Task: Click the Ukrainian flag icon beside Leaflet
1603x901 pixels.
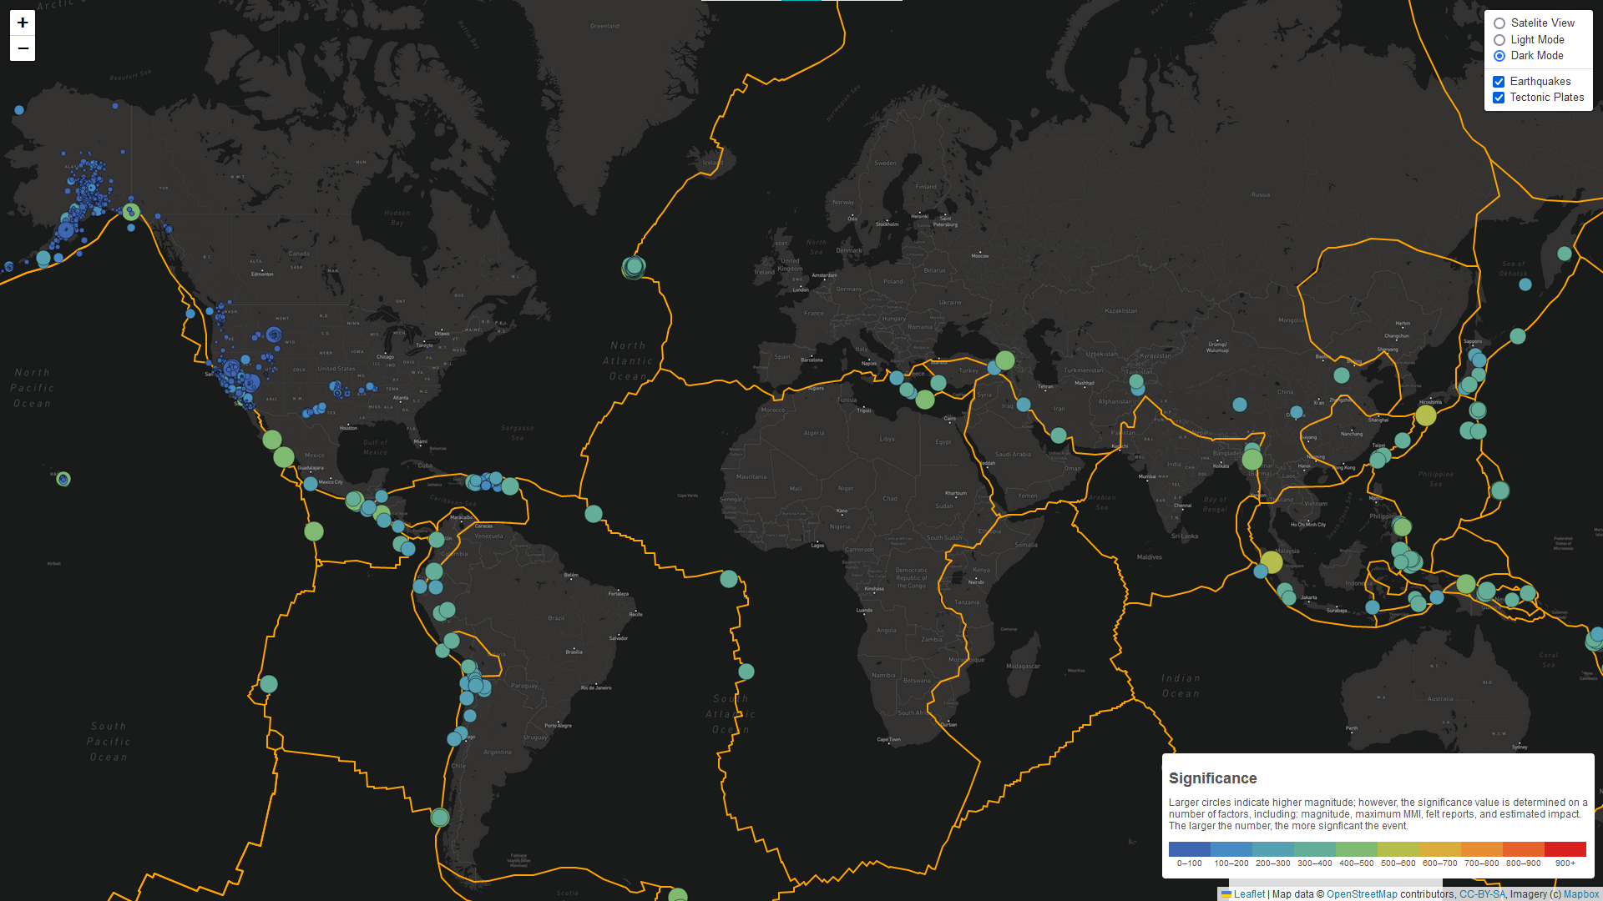Action: click(x=1225, y=893)
